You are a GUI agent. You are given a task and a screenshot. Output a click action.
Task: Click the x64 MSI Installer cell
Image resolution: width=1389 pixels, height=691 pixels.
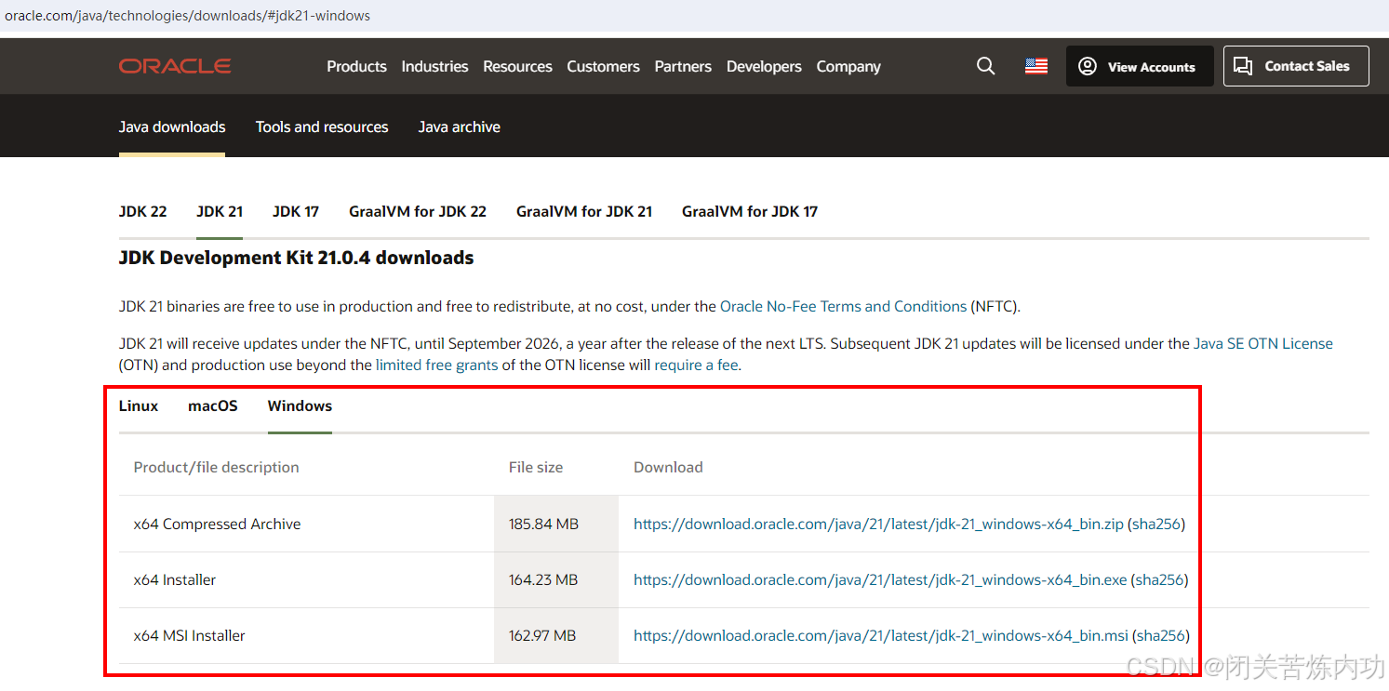pyautogui.click(x=190, y=635)
